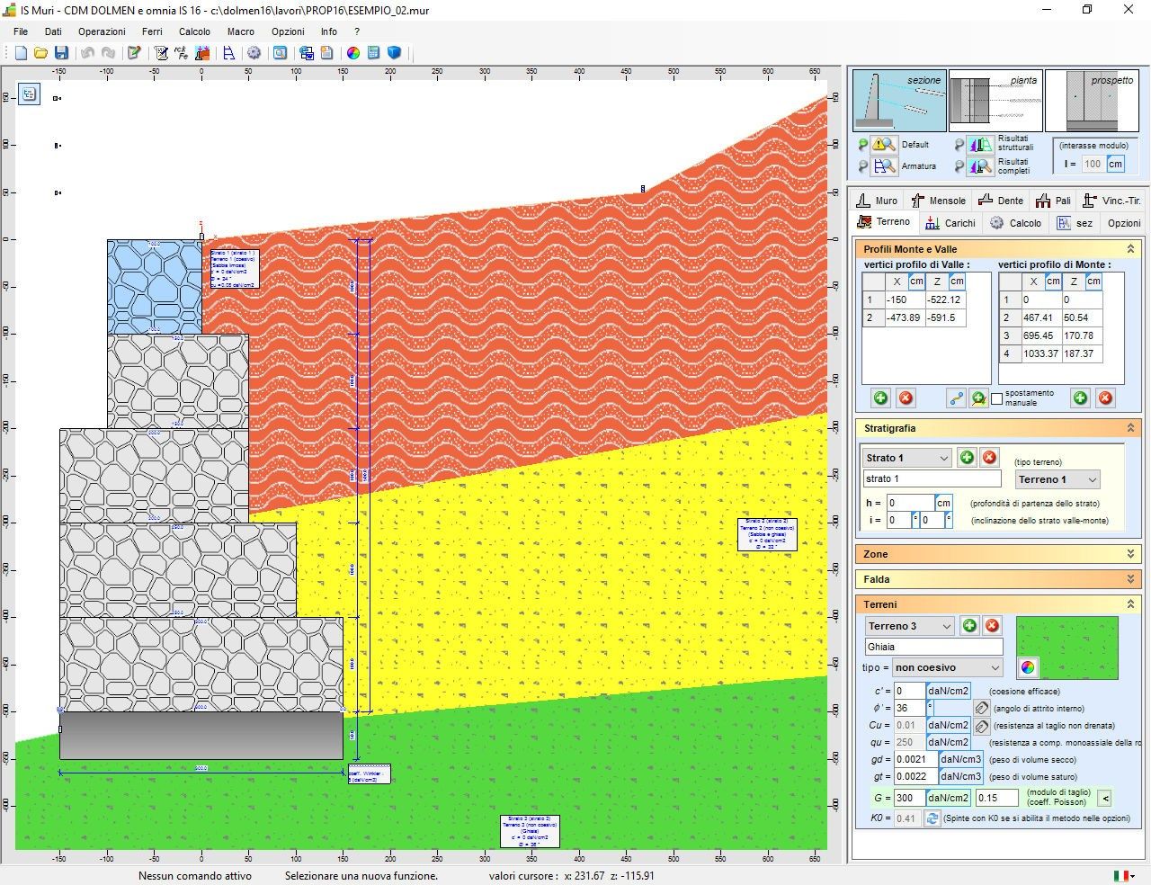Open the Strato 1 dropdown
Screen dimensions: 1151x885
pyautogui.click(x=905, y=458)
